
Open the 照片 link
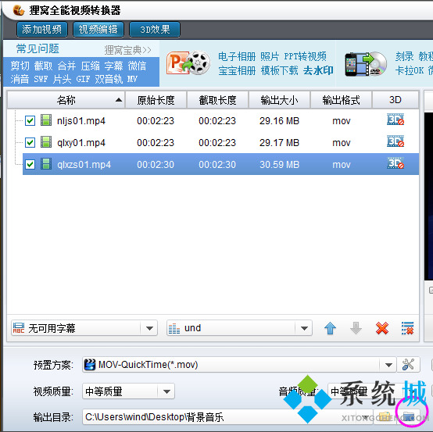270,56
